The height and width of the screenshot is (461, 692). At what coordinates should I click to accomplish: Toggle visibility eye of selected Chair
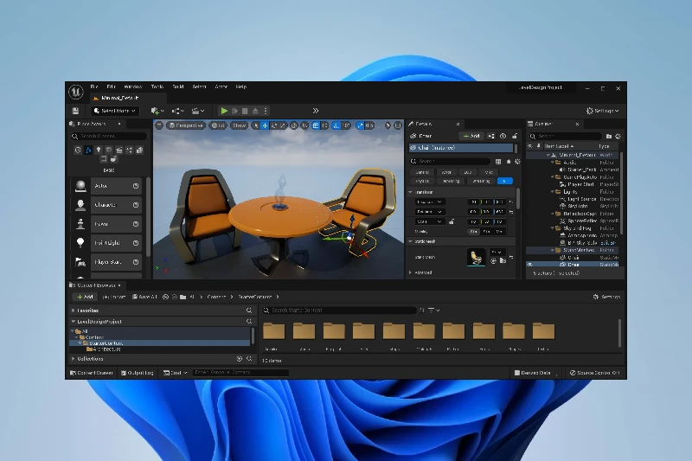pyautogui.click(x=530, y=265)
